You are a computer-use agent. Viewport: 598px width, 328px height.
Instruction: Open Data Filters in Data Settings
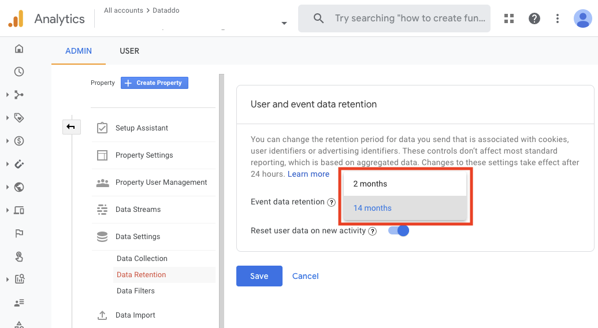(x=136, y=291)
